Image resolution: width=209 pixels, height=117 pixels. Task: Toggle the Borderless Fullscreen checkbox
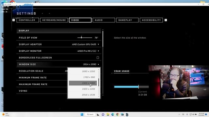98,58
